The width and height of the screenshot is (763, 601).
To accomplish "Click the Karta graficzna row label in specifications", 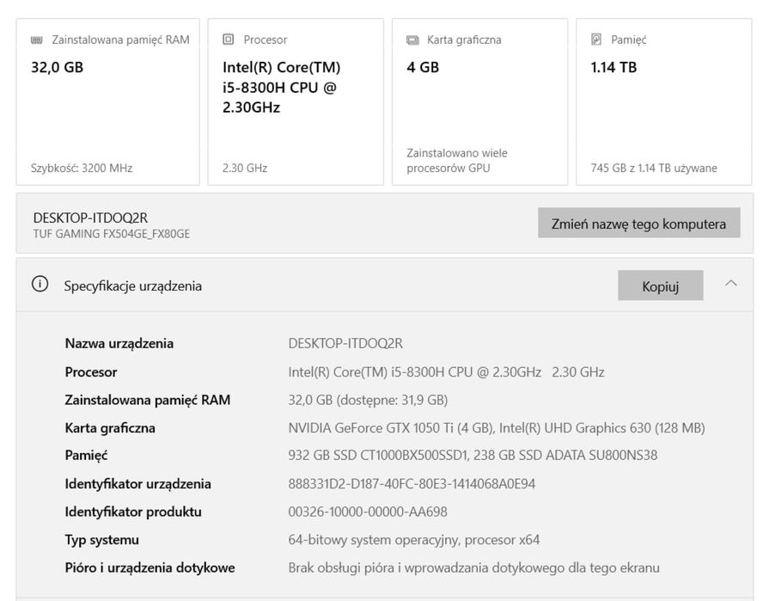I will (x=110, y=428).
